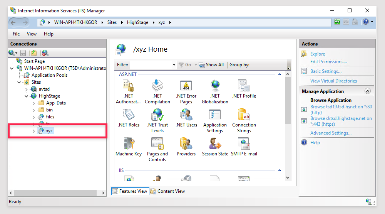Viewport: 385px width, 214px height.
Task: Click the navigate Forward arrow
Action: (x=25, y=23)
